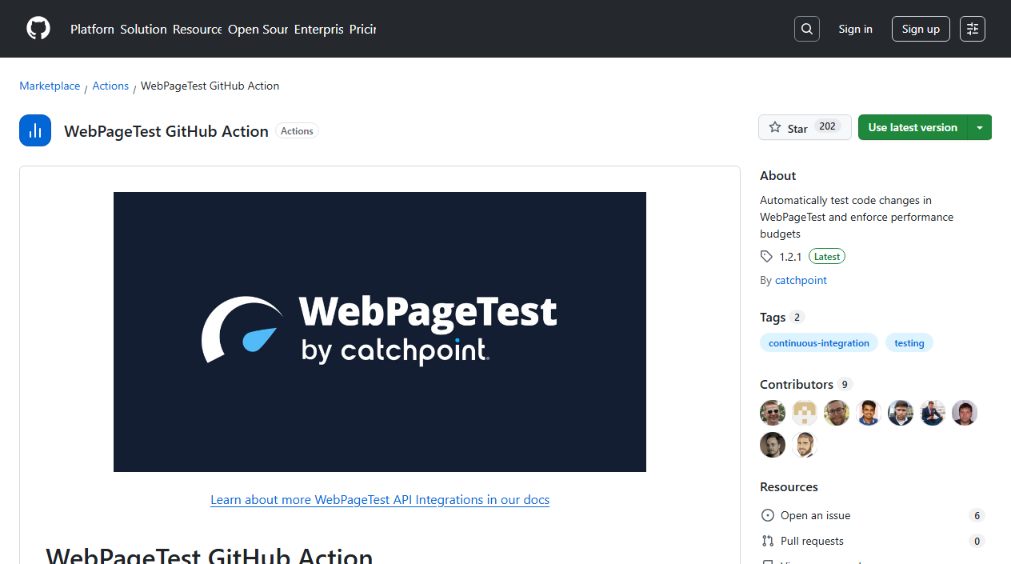
Task: Open the Solutions navigation dropdown
Action: pyautogui.click(x=142, y=29)
